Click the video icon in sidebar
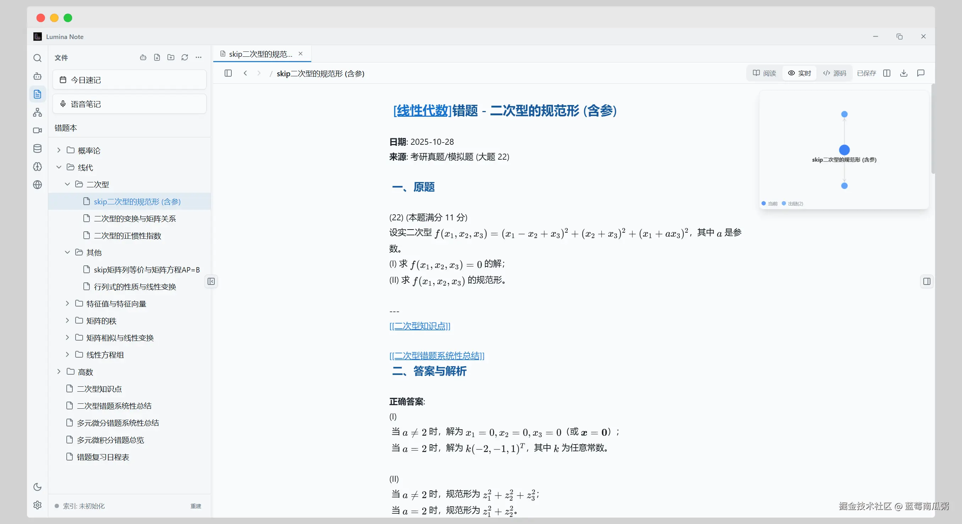 coord(37,130)
